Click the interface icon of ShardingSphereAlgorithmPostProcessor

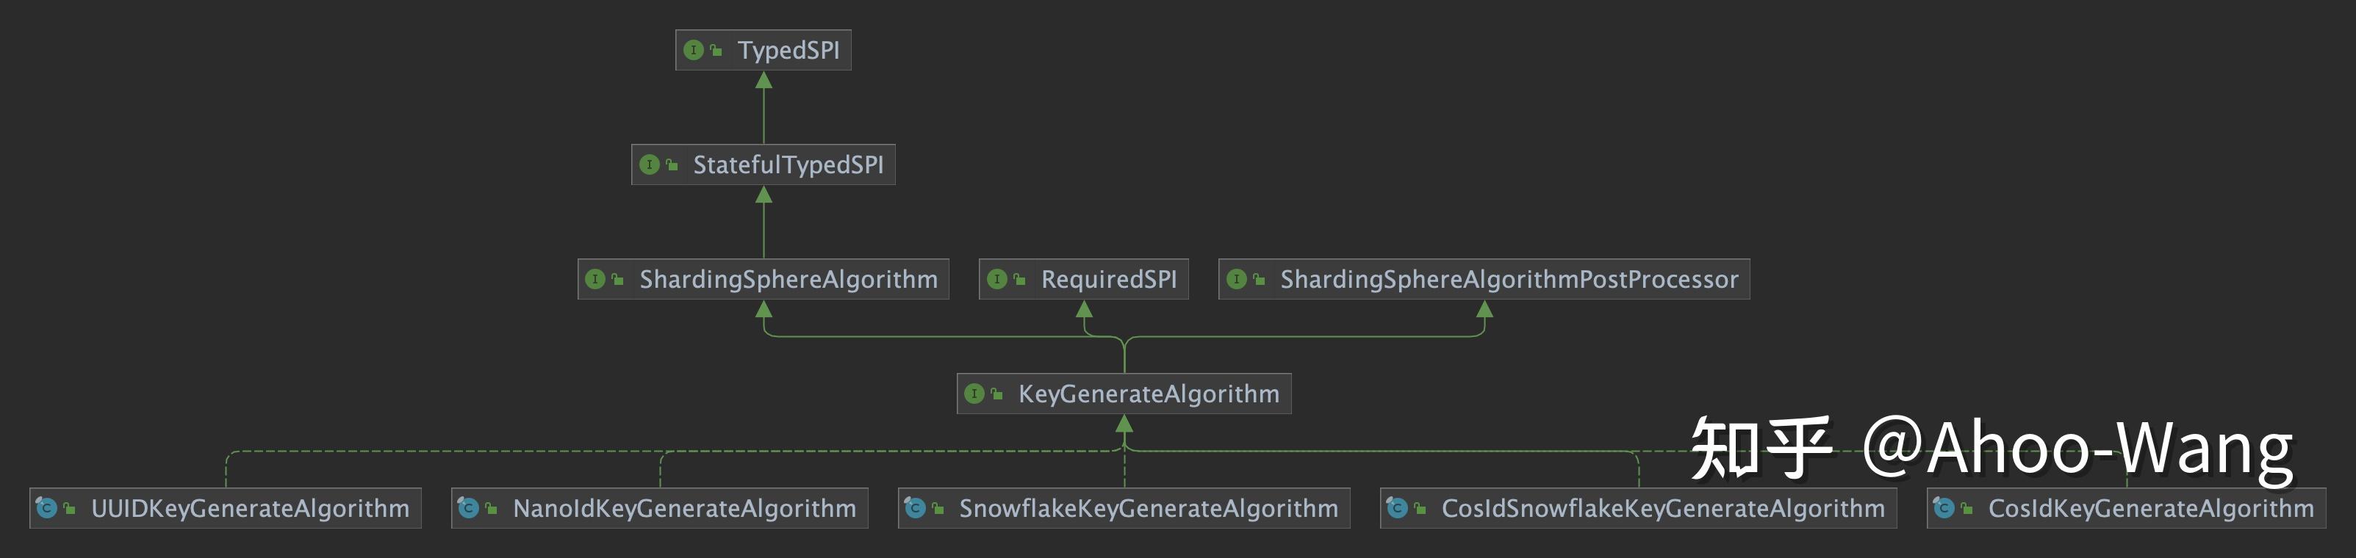(1237, 280)
